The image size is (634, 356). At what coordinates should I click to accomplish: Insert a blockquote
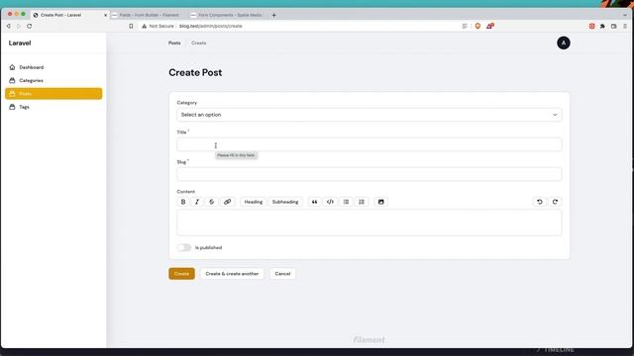point(315,202)
